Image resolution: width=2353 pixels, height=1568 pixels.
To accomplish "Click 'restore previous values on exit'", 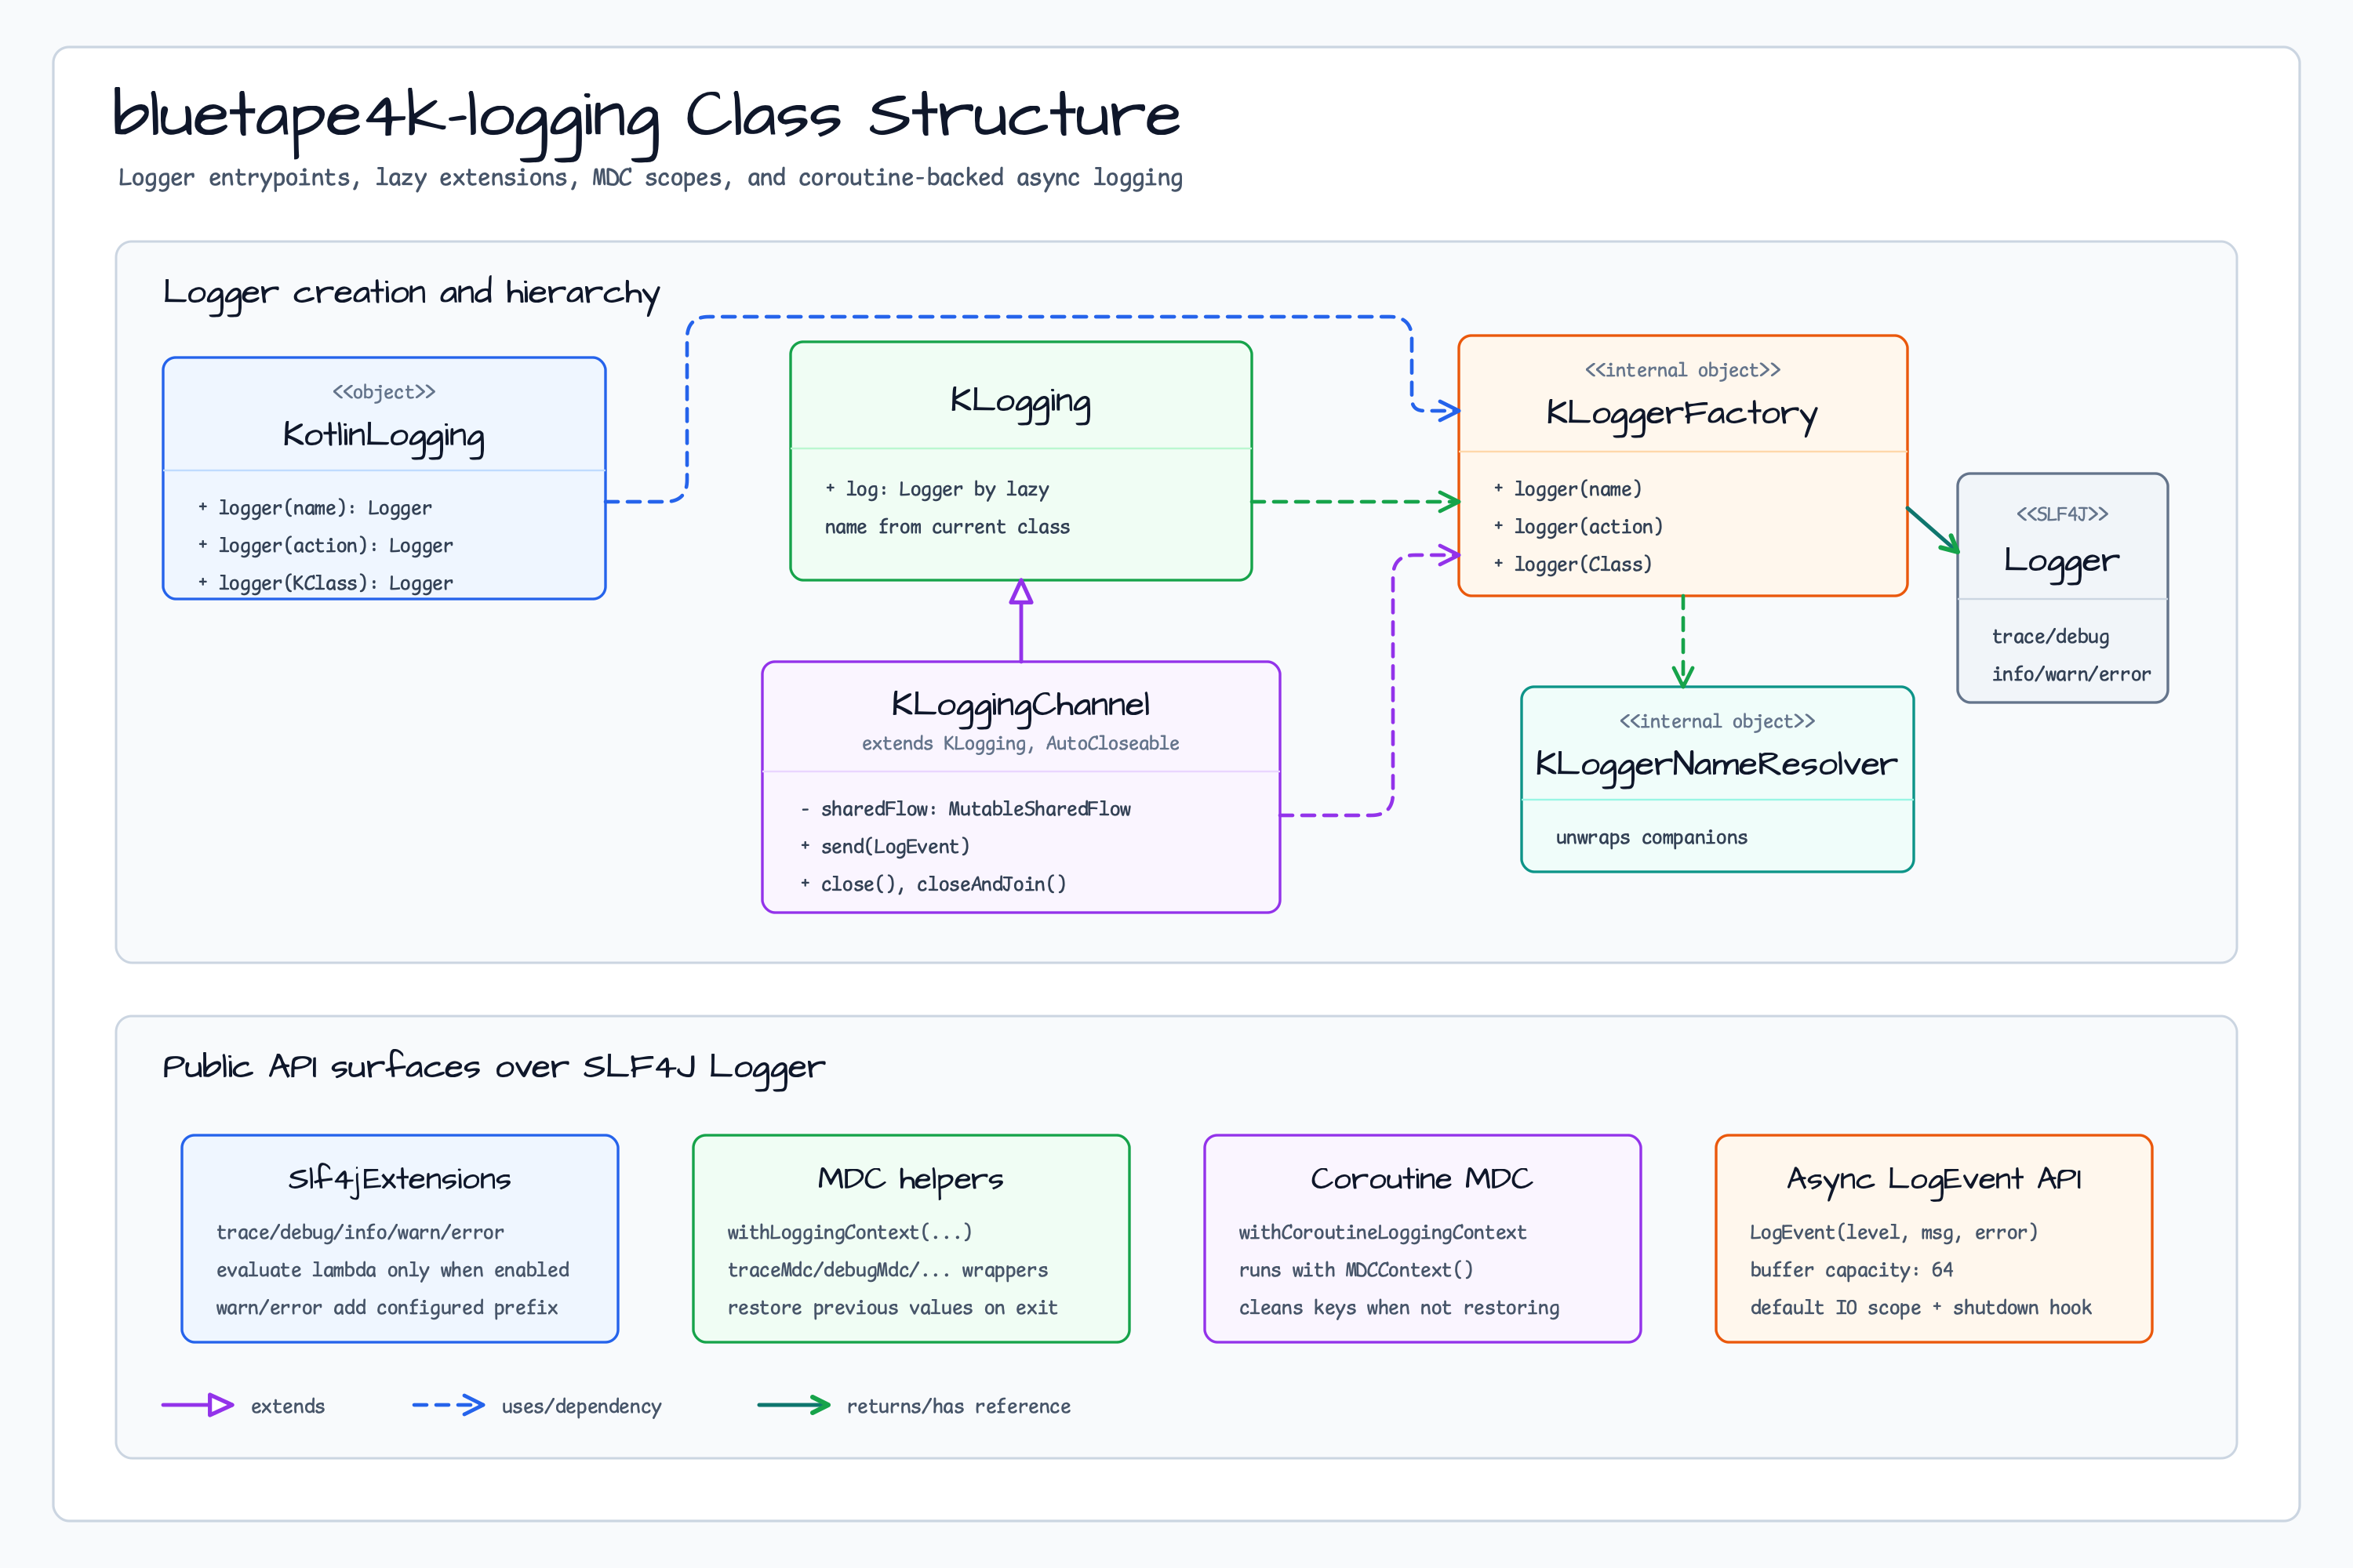I will 893,1308.
